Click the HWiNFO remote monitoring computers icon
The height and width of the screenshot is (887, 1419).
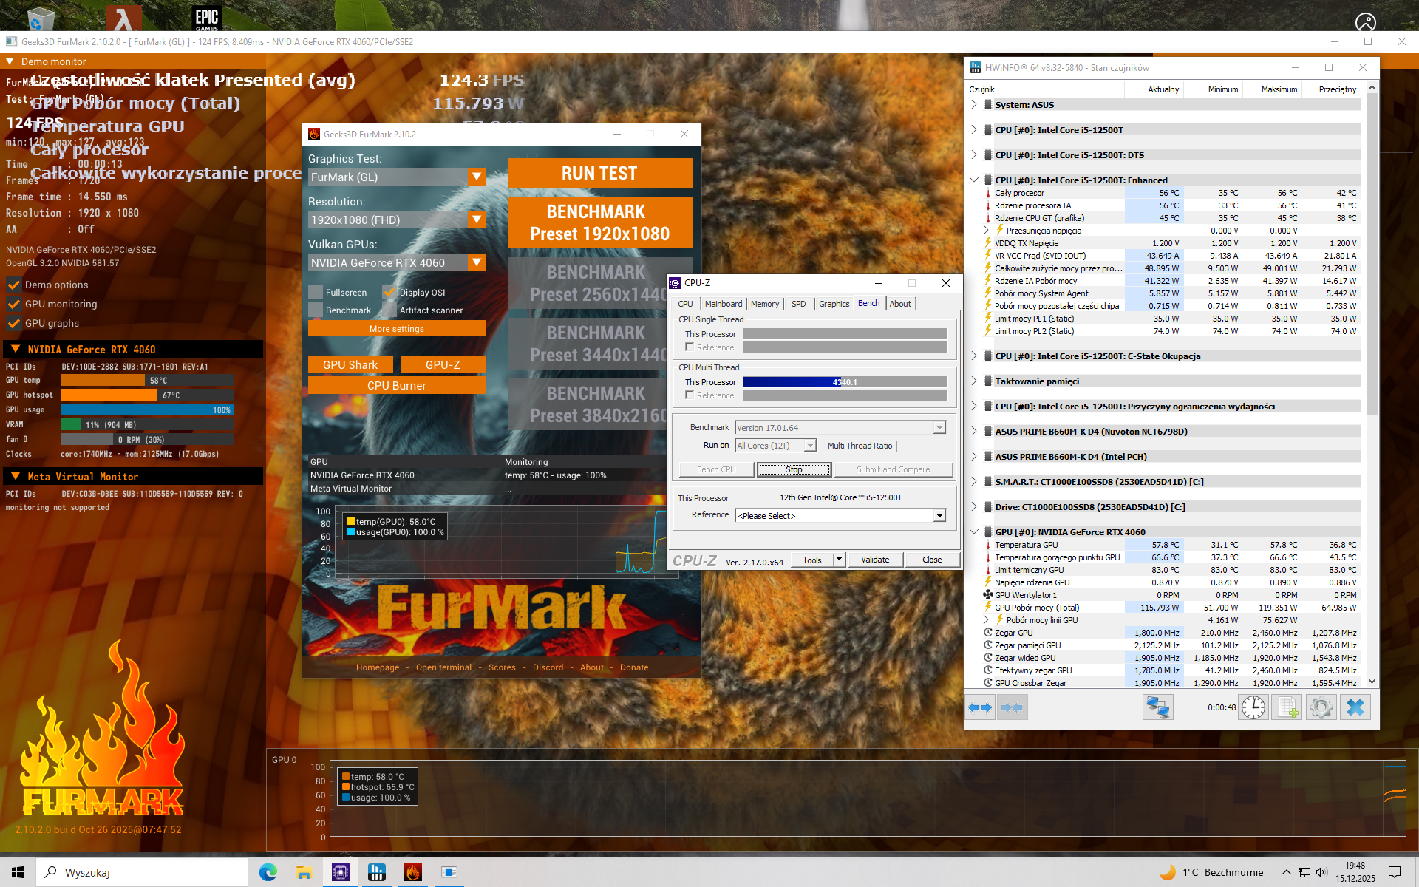pyautogui.click(x=1157, y=707)
